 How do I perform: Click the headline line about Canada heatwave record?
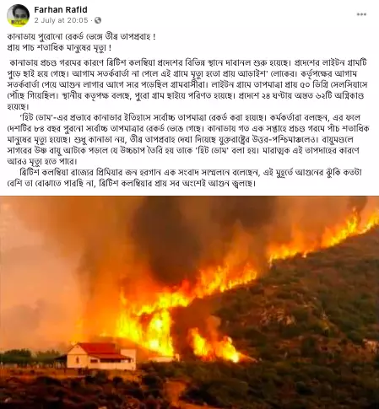[x=81, y=36]
